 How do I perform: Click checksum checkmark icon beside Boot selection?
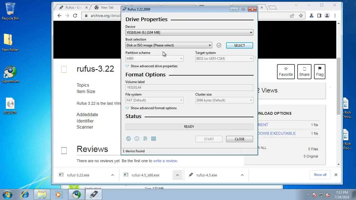click(x=219, y=45)
